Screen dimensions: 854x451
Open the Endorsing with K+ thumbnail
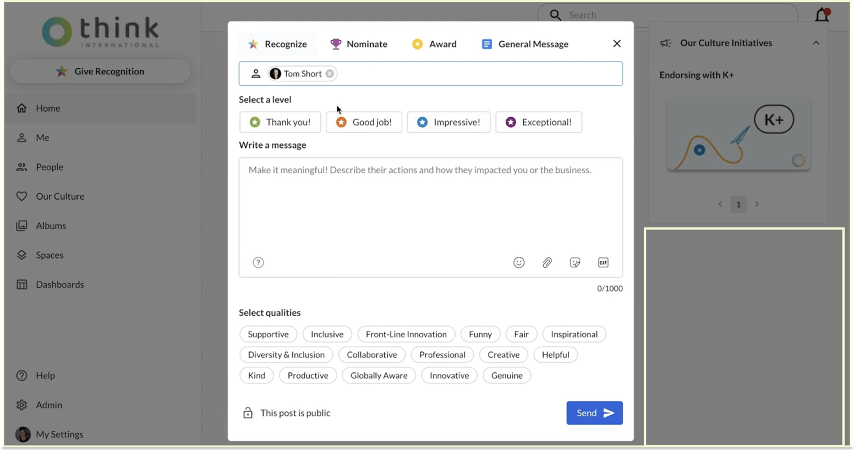point(738,134)
